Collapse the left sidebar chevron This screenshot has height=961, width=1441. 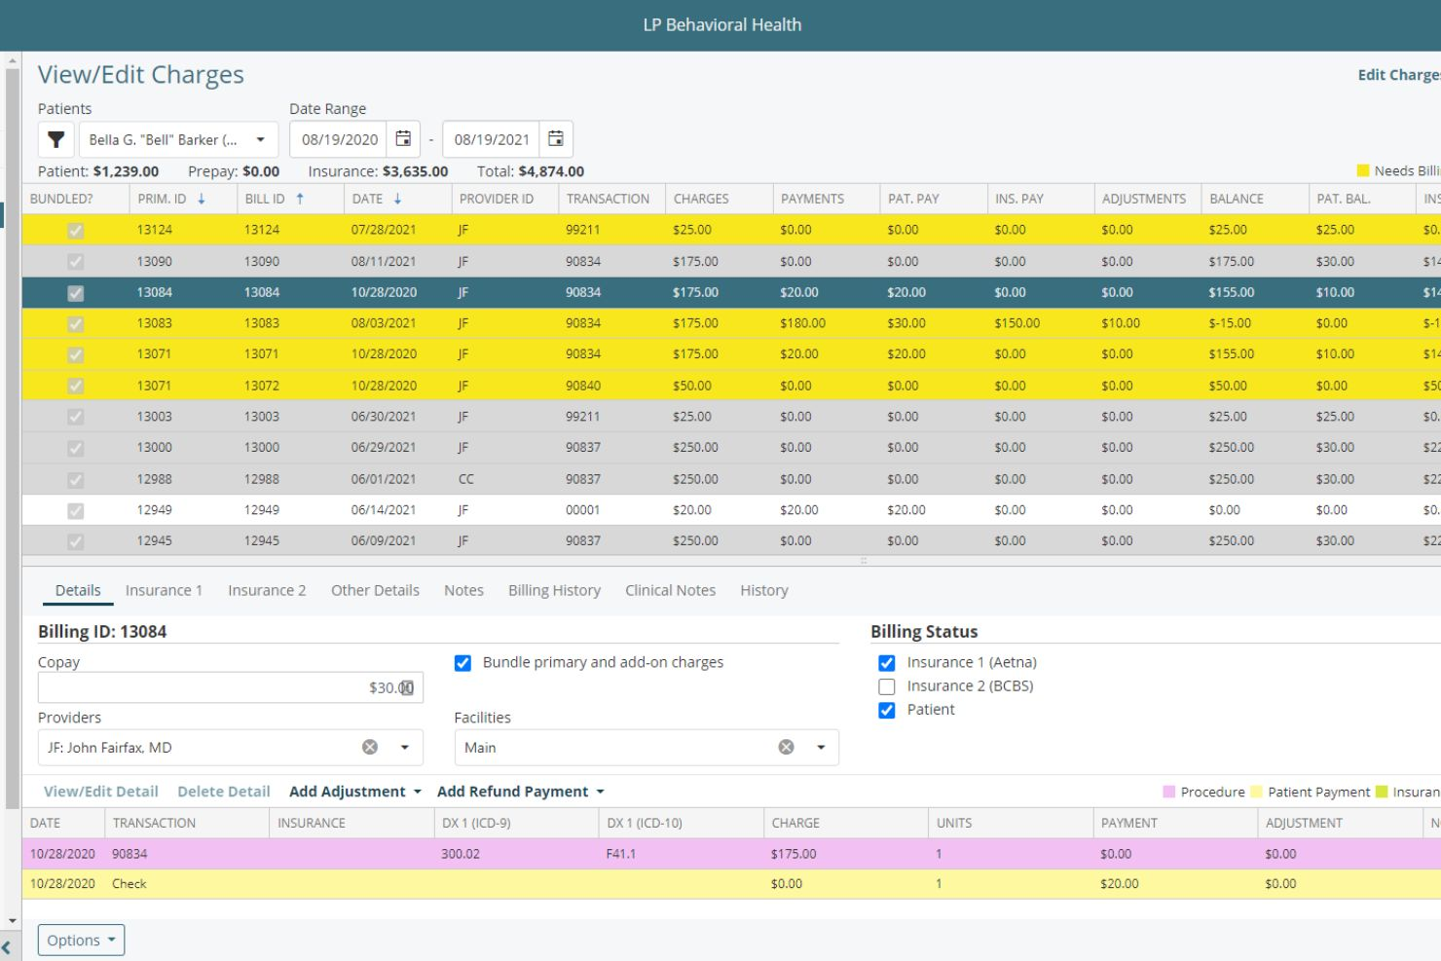[6, 946]
